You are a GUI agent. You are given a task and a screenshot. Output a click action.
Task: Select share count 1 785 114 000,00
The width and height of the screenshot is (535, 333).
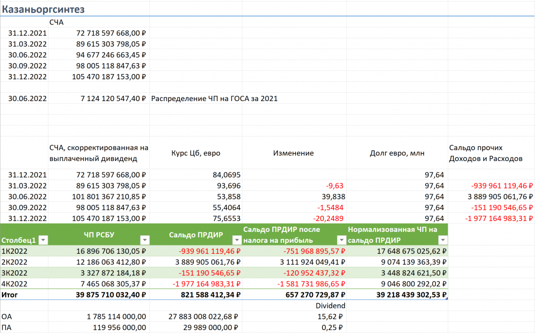[x=117, y=316]
